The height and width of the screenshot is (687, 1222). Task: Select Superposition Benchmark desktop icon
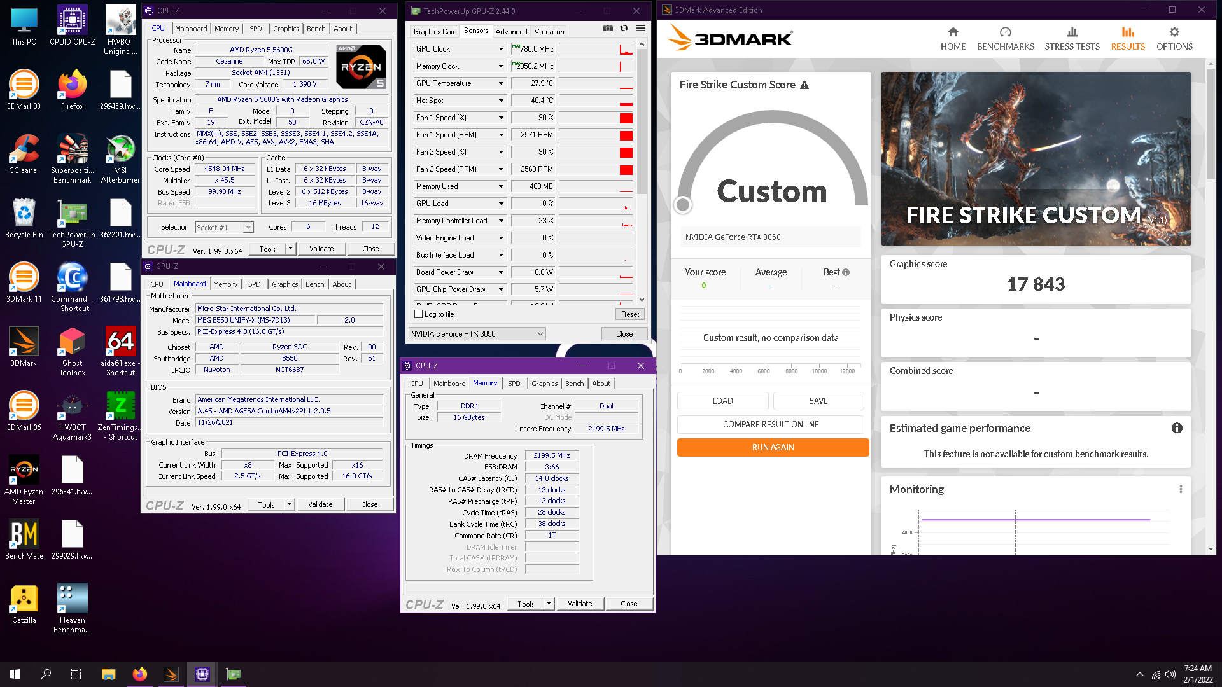point(73,159)
